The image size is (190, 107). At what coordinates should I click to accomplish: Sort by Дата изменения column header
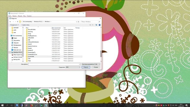[56, 28]
